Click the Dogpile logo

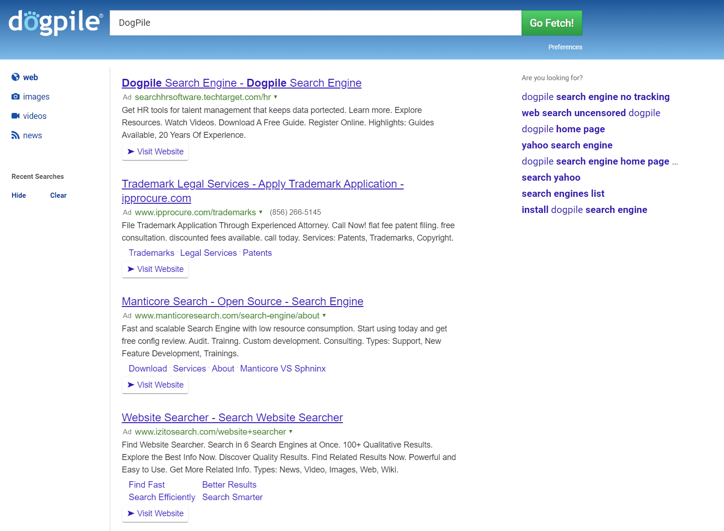(56, 22)
